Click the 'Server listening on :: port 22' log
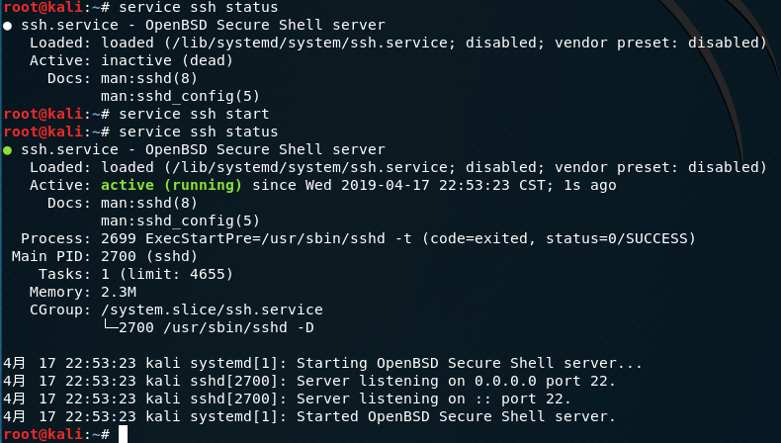 [x=434, y=399]
